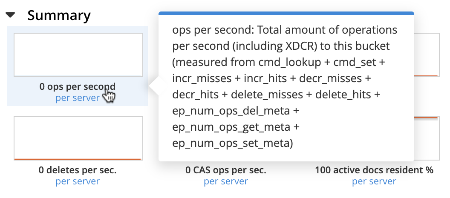450x198 pixels.
Task: Click the blue bar atop the tooltip
Action: [x=286, y=13]
